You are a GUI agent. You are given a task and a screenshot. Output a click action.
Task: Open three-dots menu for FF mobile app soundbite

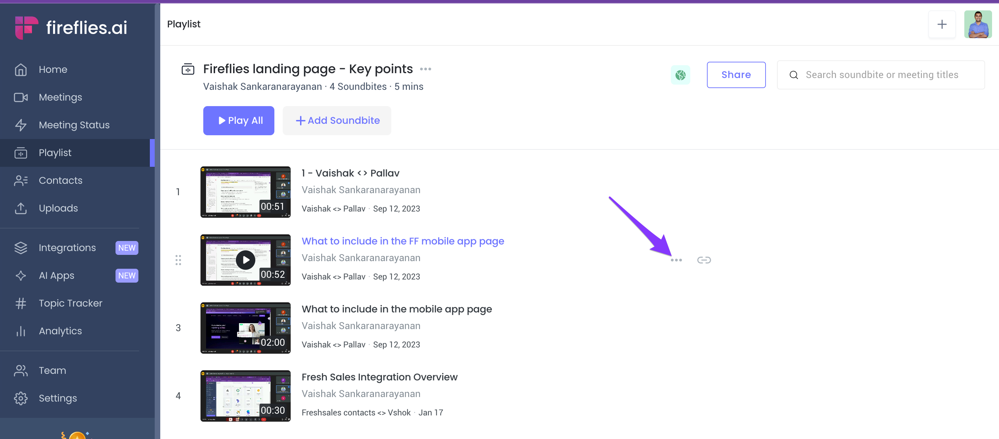point(676,260)
